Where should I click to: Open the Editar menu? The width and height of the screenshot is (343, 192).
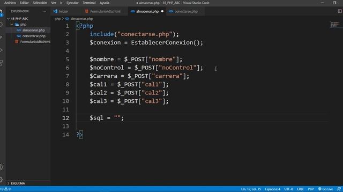(x=24, y=3)
